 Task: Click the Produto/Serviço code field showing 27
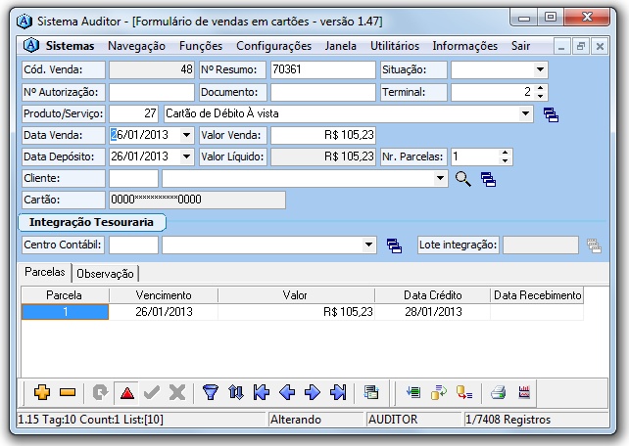[x=133, y=113]
